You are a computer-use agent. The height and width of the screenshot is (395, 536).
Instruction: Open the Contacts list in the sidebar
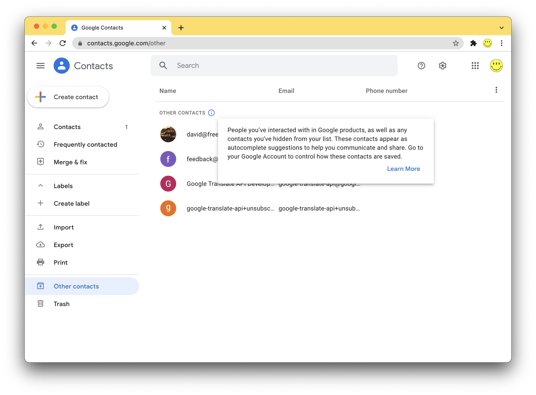(82, 127)
